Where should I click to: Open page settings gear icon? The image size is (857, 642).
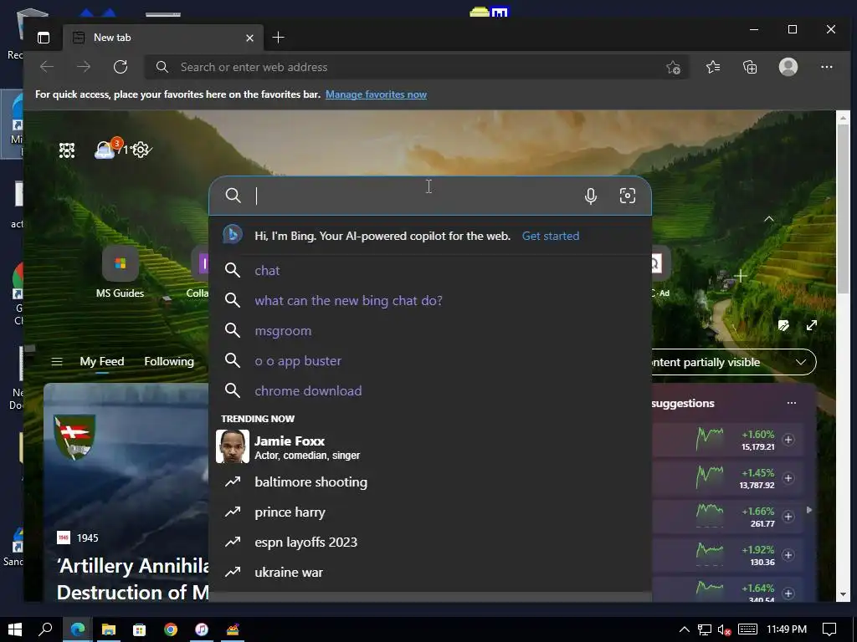pyautogui.click(x=141, y=150)
